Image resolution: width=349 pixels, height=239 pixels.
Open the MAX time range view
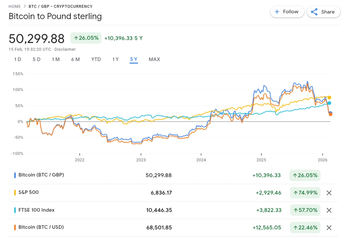coord(154,59)
